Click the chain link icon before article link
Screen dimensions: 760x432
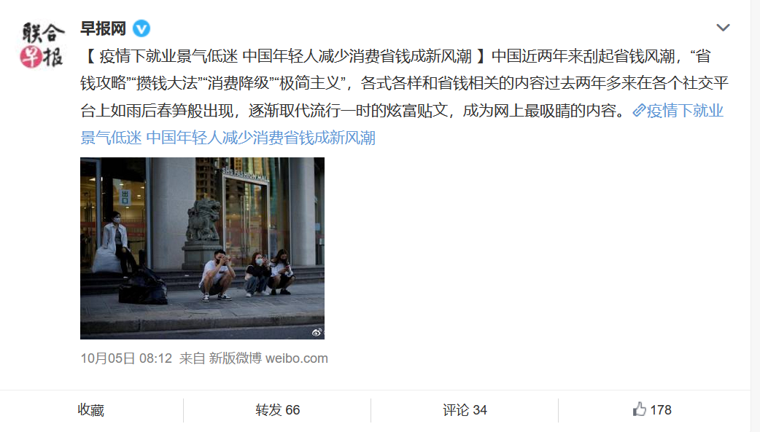tap(639, 111)
